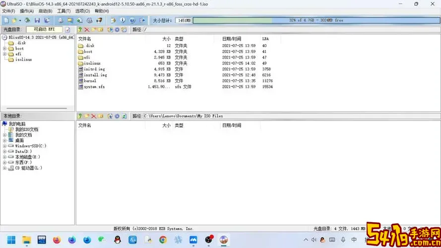Click the gear icon in local pane toolbar
This screenshot has width=441, height=248.
point(117,116)
